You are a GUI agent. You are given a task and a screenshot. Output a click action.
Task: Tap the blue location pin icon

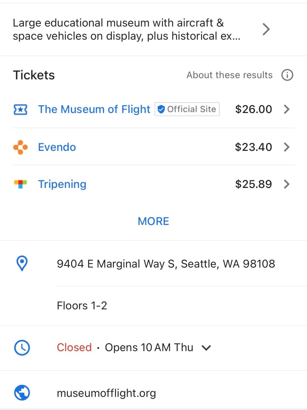tap(22, 263)
